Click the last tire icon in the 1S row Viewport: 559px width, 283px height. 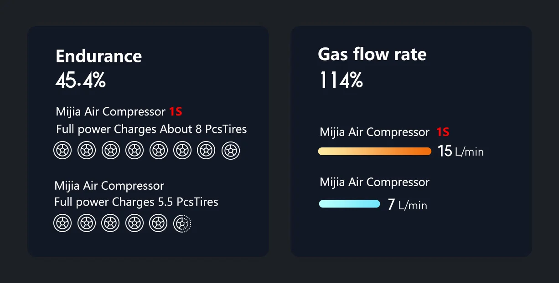[231, 150]
